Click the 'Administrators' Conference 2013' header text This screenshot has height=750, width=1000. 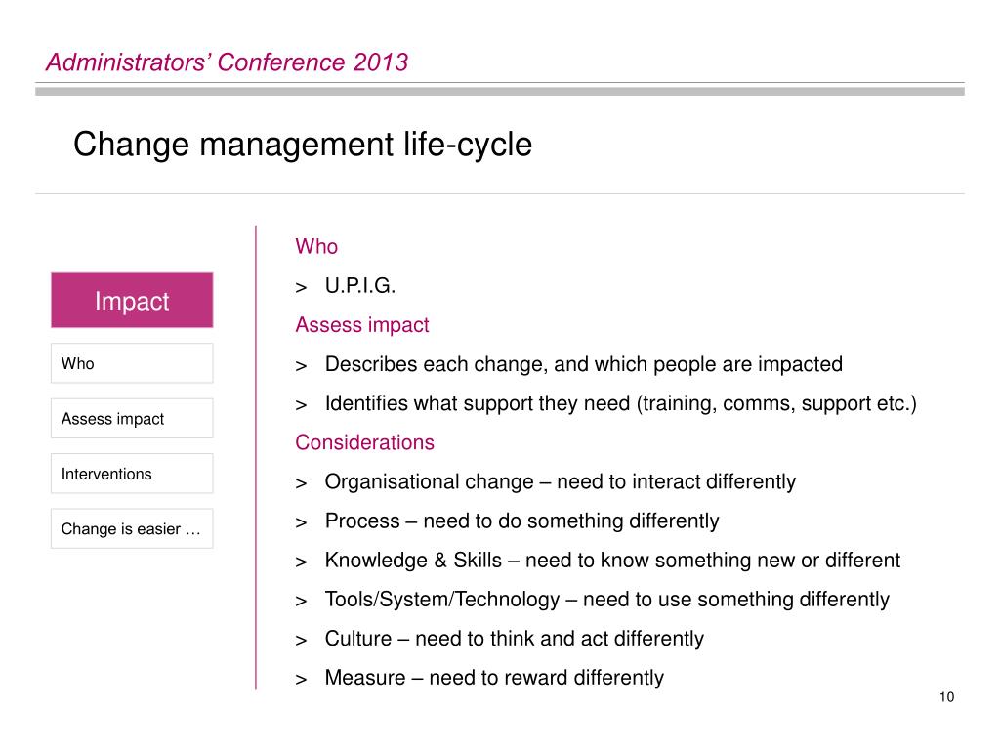tap(227, 62)
